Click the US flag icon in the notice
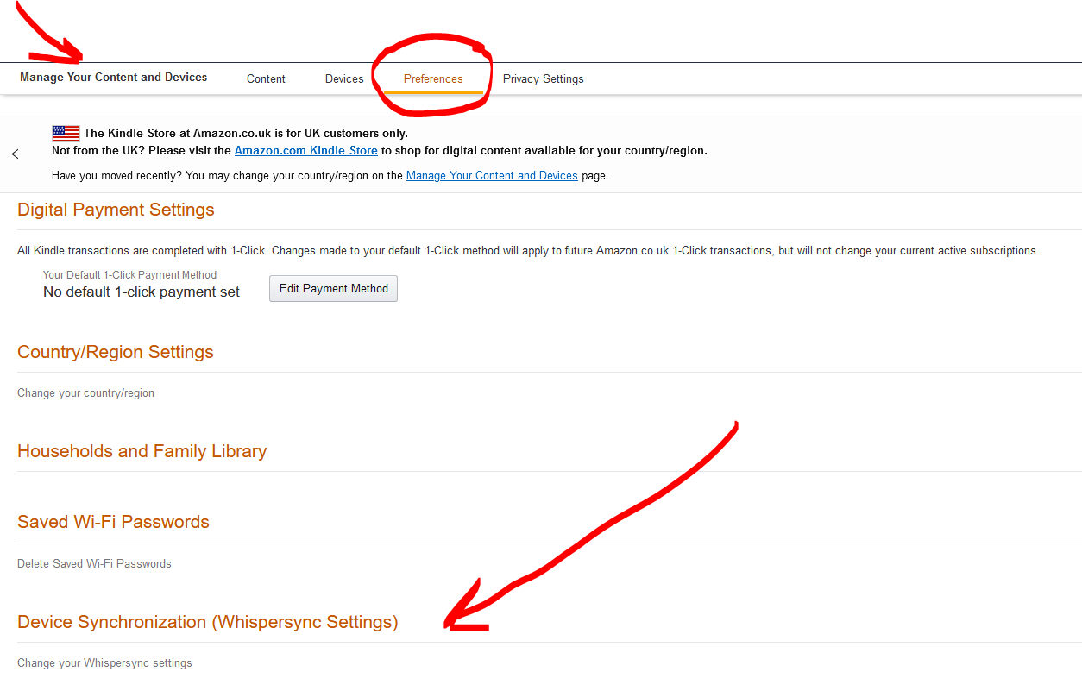 click(66, 134)
